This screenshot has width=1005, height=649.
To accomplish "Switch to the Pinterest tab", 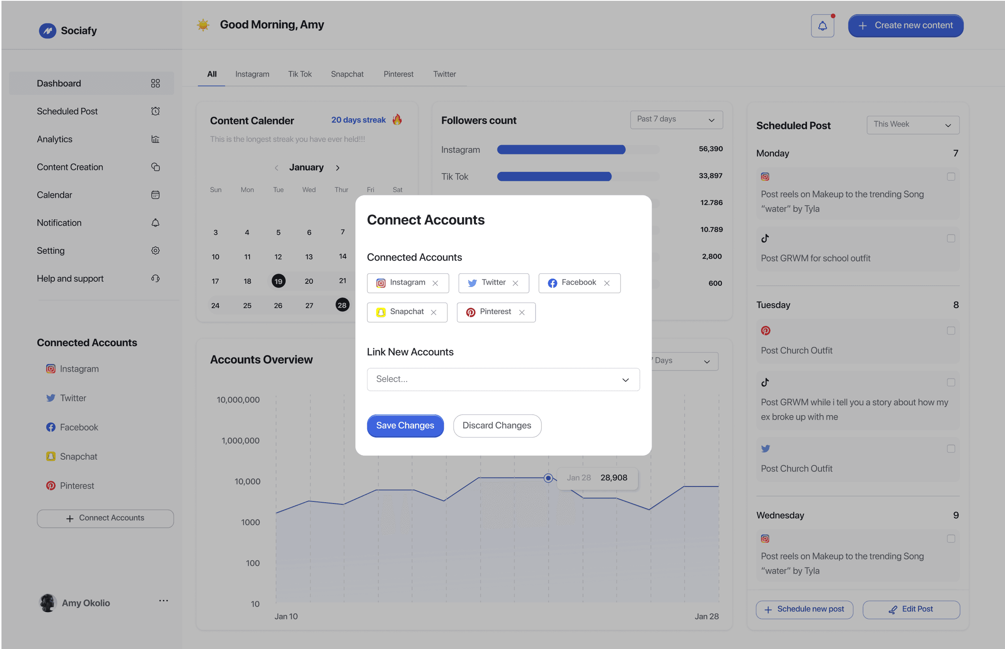I will click(x=398, y=74).
